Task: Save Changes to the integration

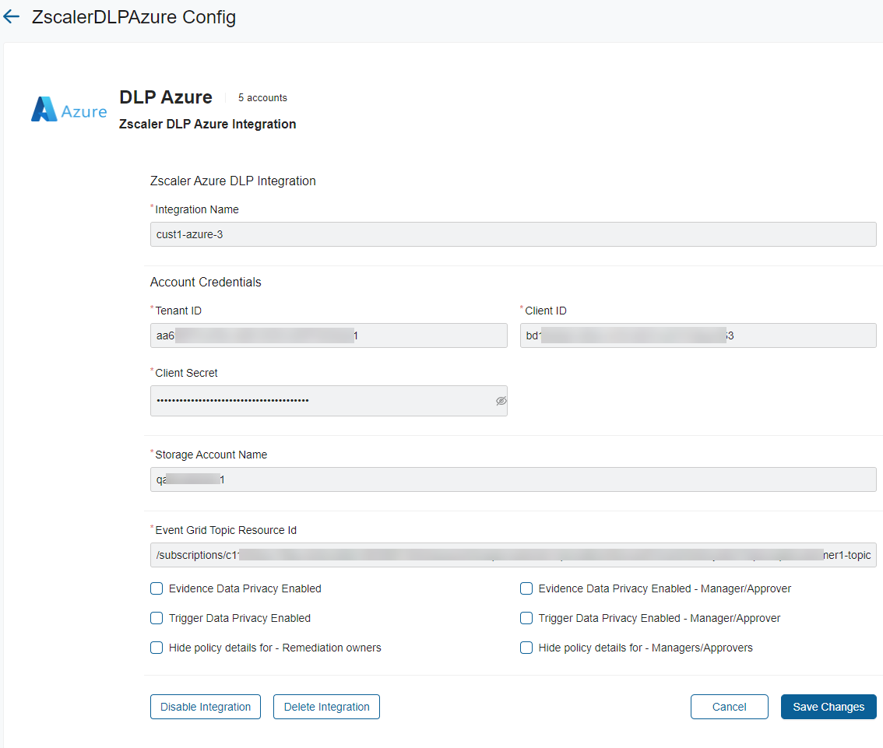Action: [828, 707]
